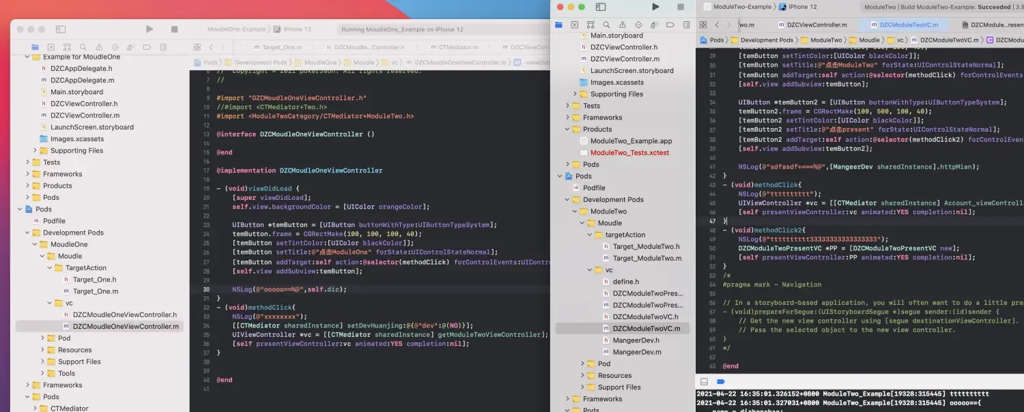1024x412 pixels.
Task: Expand the Resources folder in ModuleTwo navigator
Action: [582, 375]
